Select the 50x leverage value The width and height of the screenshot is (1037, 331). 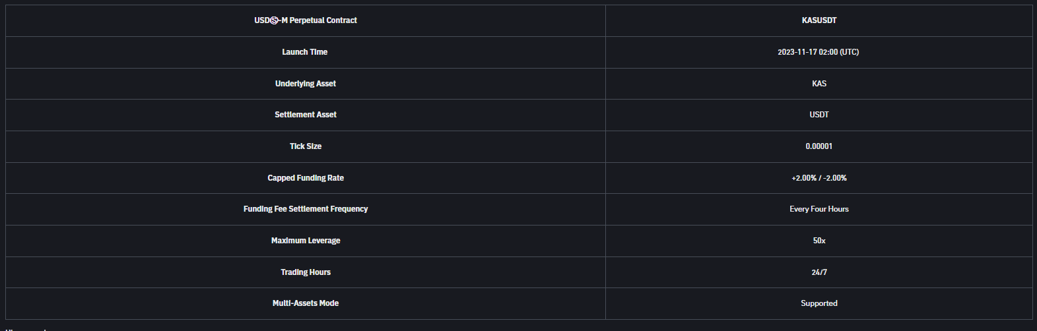pos(819,241)
